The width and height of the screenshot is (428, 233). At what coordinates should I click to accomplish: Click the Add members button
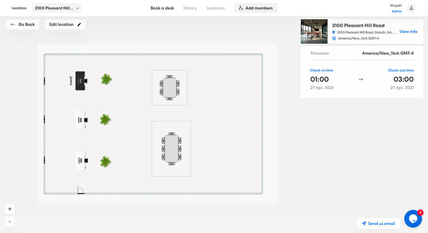(256, 8)
